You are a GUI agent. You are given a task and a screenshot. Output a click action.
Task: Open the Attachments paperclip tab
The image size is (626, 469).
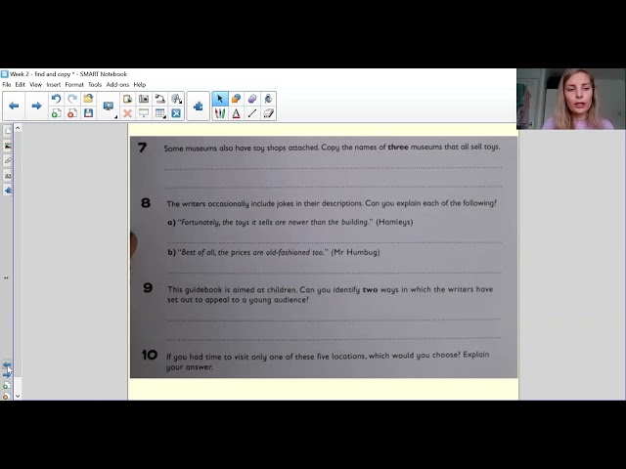(8, 160)
